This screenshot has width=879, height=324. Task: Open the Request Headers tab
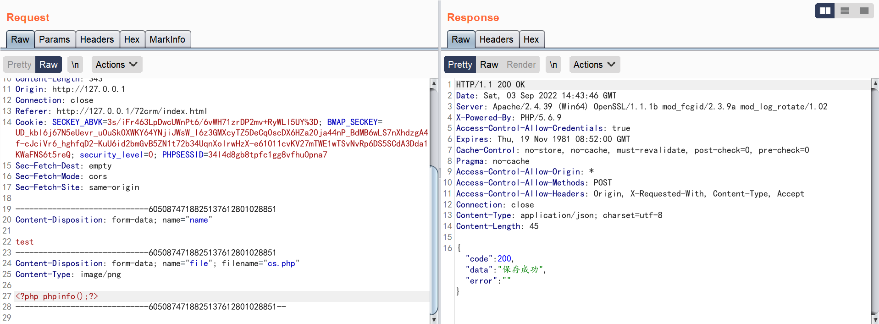(x=97, y=39)
